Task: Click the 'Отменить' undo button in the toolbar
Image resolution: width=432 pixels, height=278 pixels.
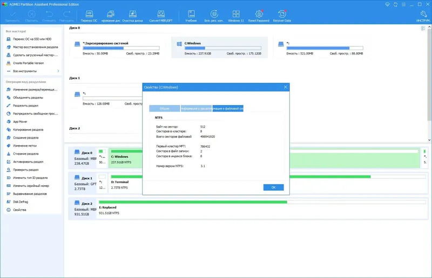Action: [49, 16]
